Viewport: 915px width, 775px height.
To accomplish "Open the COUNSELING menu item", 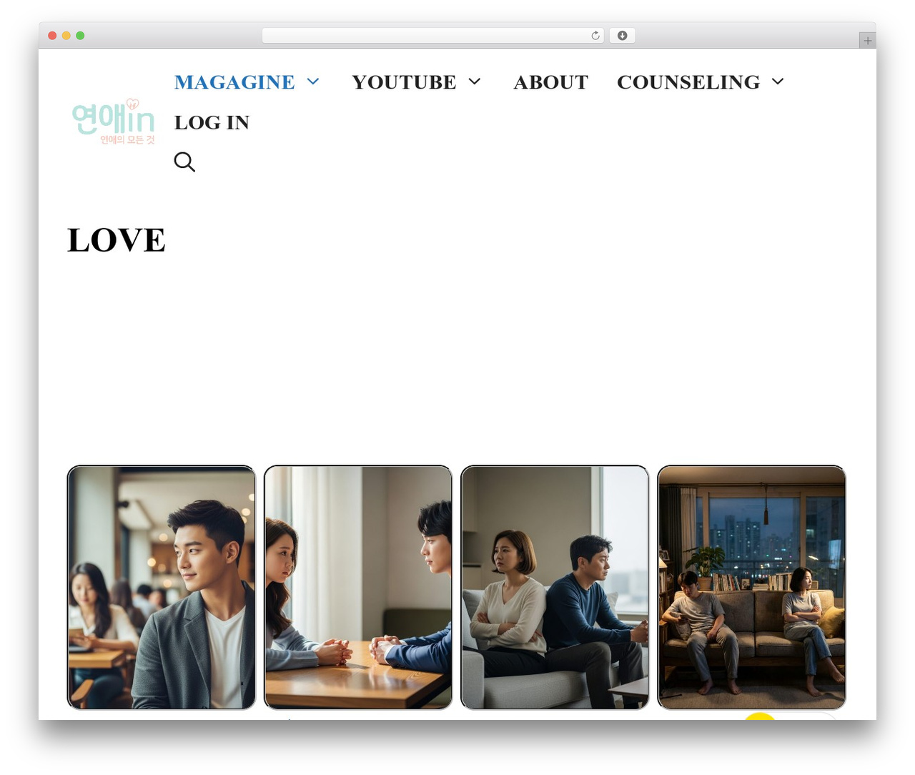I will pos(688,82).
